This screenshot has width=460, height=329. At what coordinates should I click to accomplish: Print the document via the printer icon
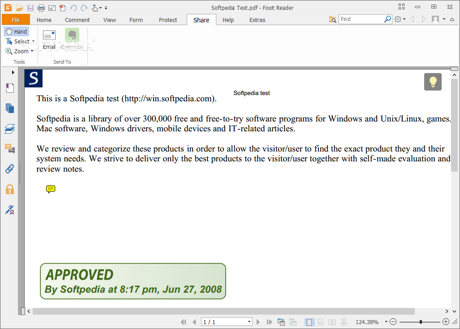[x=41, y=8]
